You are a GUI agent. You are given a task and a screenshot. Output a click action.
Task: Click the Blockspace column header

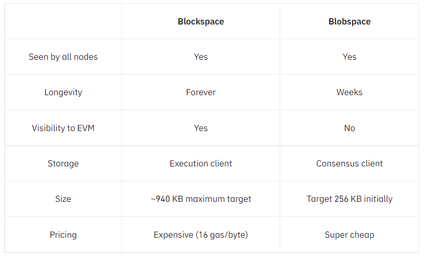click(x=201, y=21)
